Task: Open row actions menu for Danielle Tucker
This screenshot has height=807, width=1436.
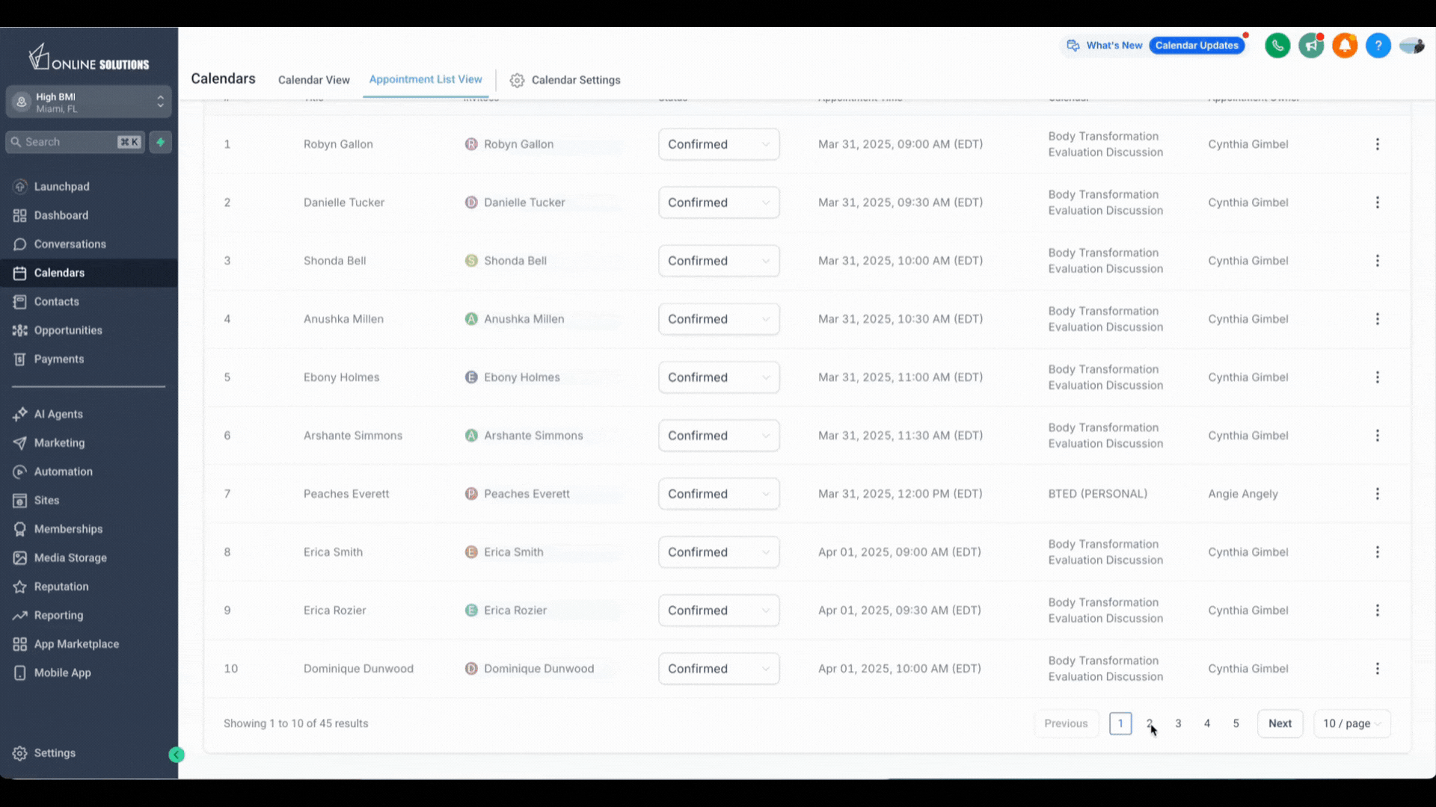Action: point(1377,202)
